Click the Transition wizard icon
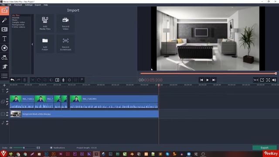 pos(57,80)
